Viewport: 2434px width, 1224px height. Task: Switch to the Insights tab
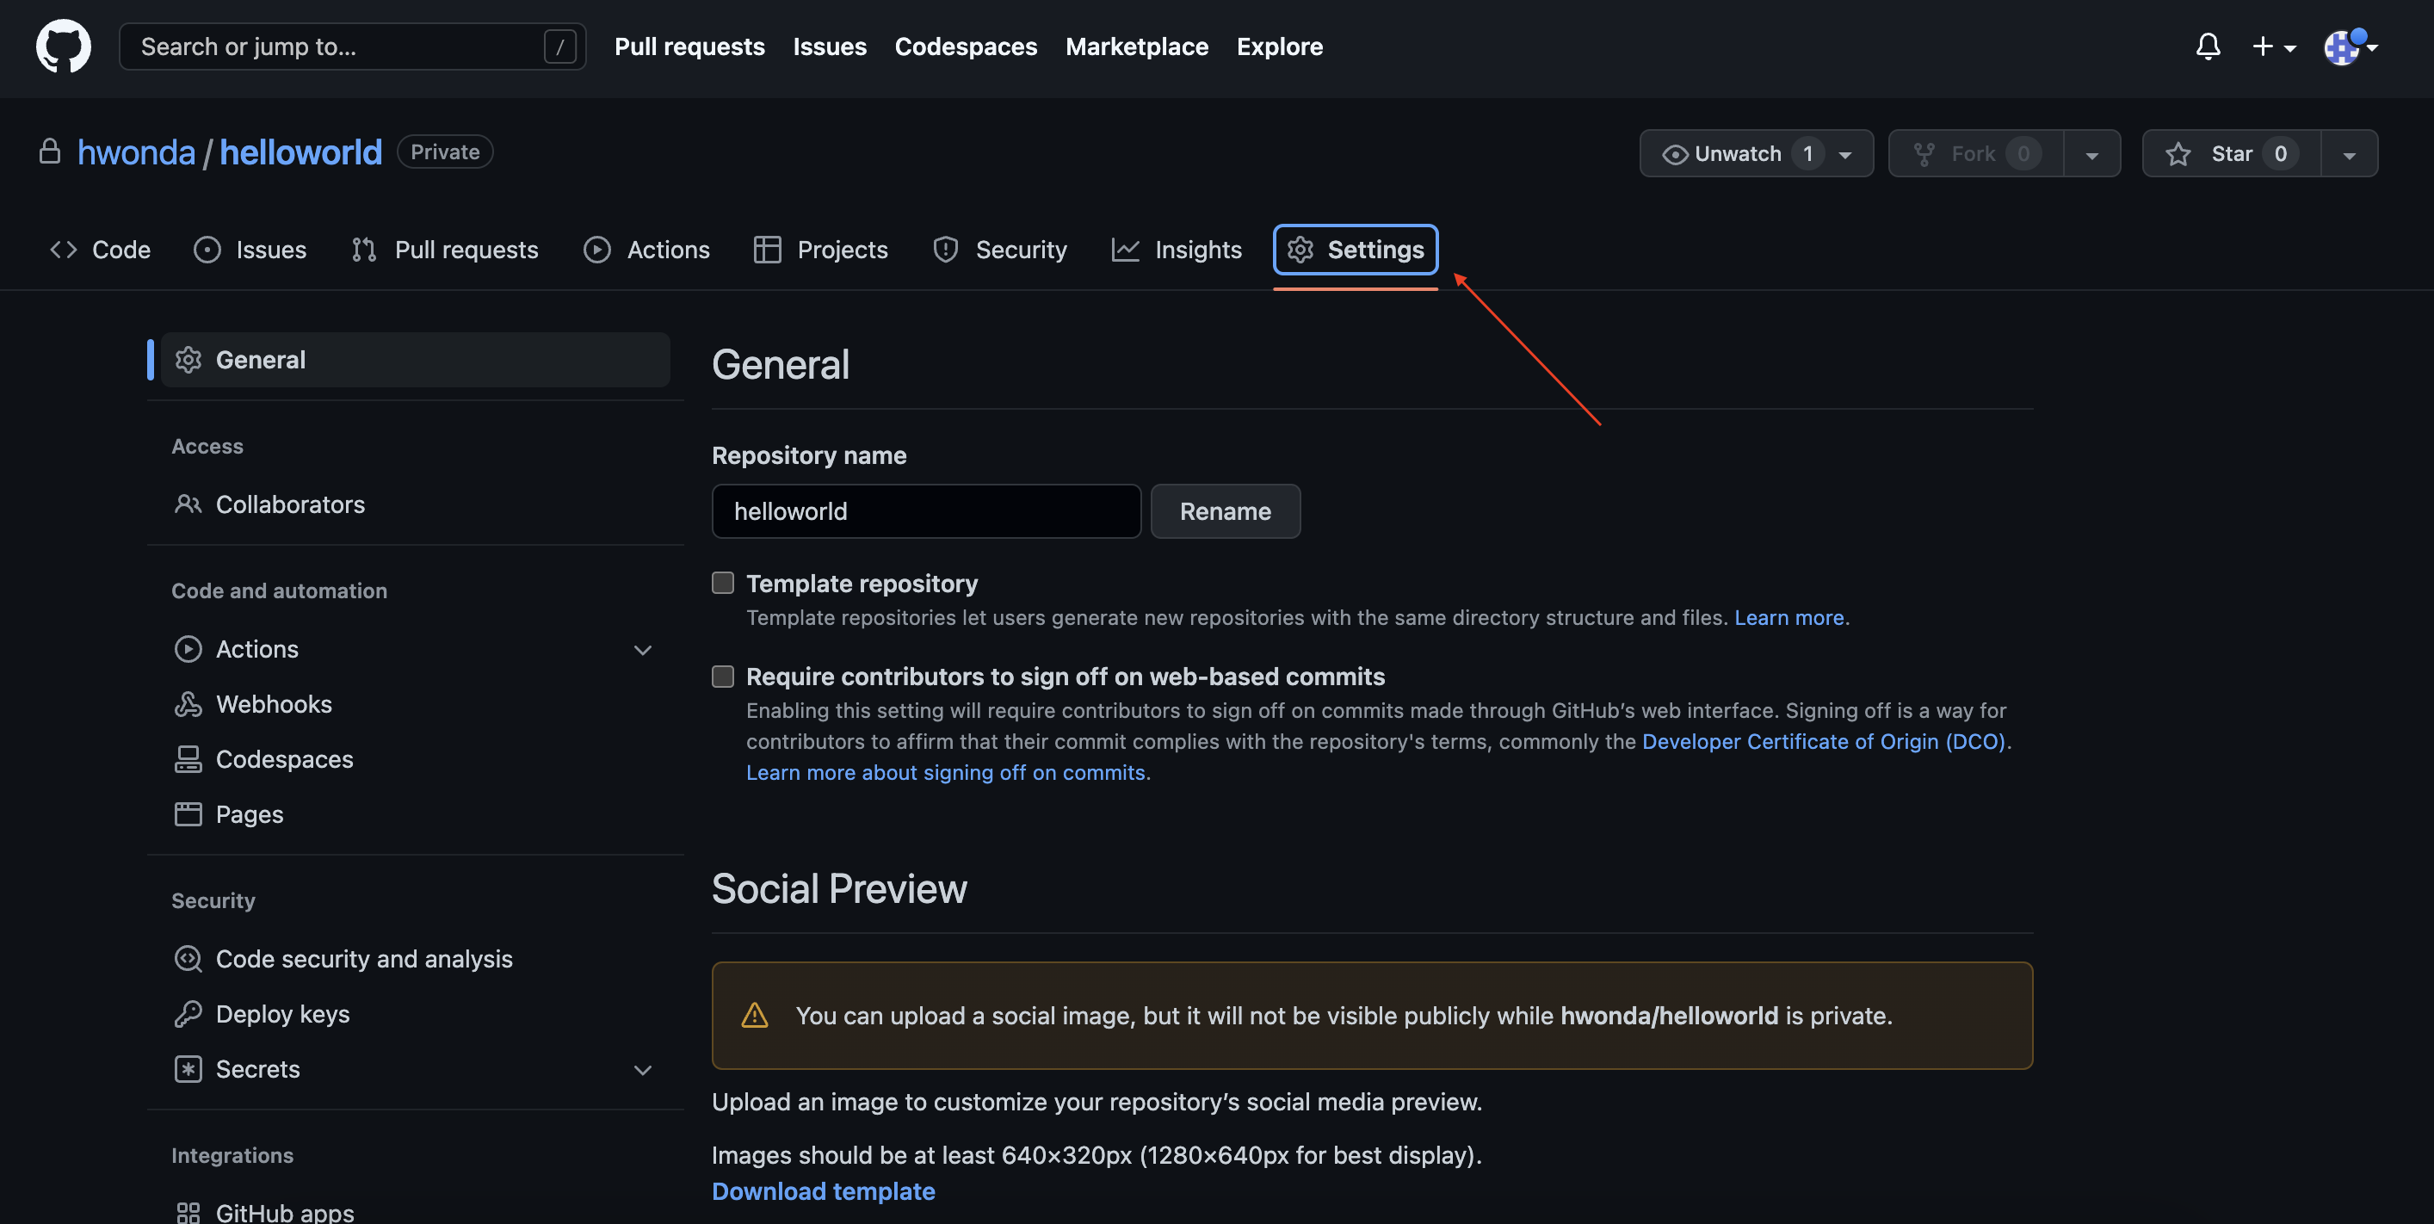point(1177,250)
